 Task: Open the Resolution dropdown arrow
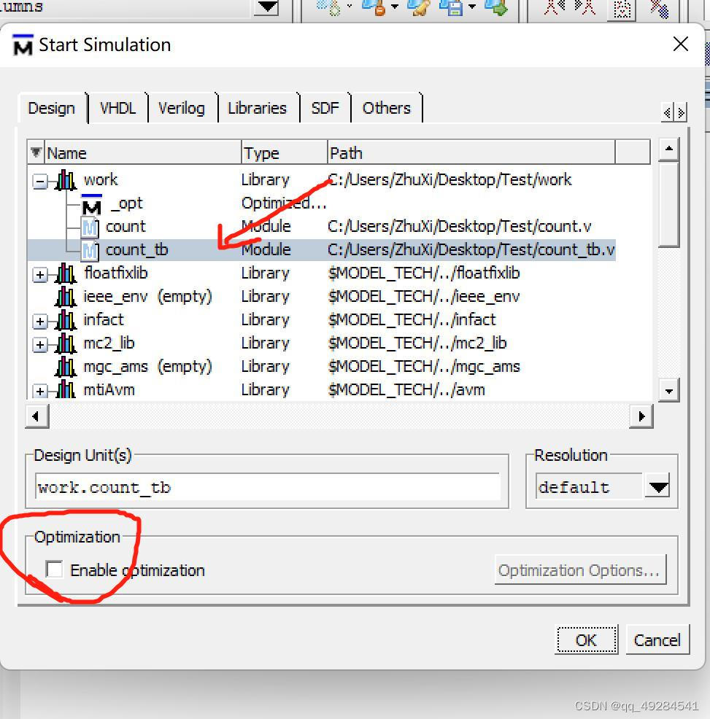(x=658, y=486)
